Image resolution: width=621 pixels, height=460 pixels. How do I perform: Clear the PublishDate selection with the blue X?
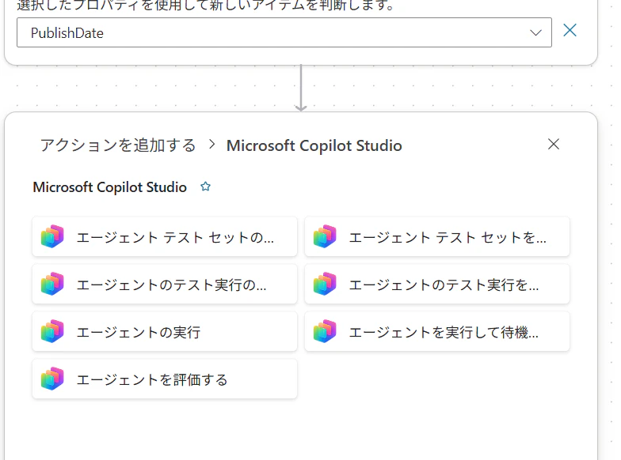pos(570,30)
